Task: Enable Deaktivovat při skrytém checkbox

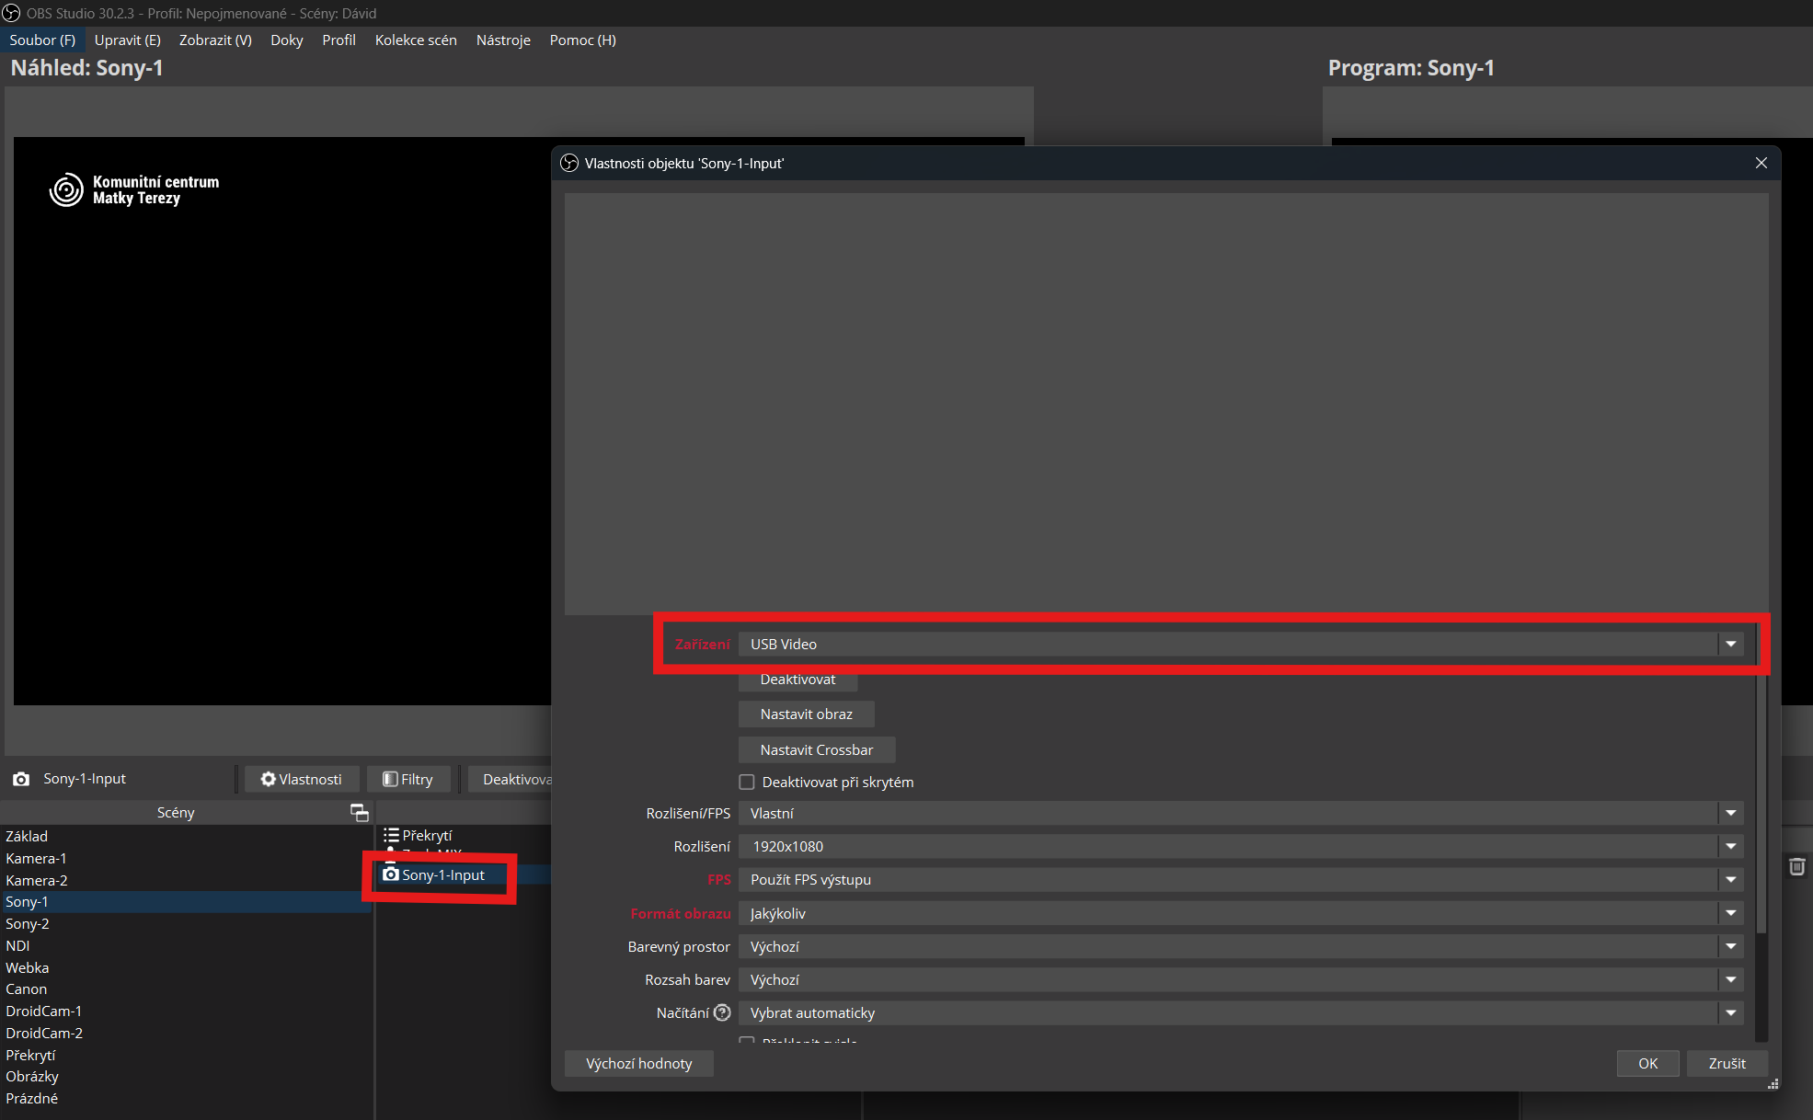Action: coord(747,783)
